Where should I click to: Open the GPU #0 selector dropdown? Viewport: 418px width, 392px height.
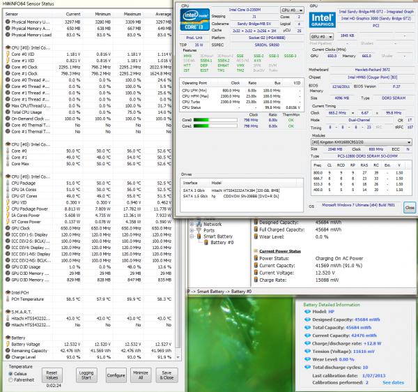322,36
